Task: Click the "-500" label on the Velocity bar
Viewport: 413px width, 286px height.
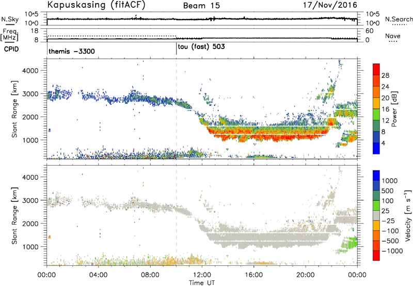Action: point(390,241)
